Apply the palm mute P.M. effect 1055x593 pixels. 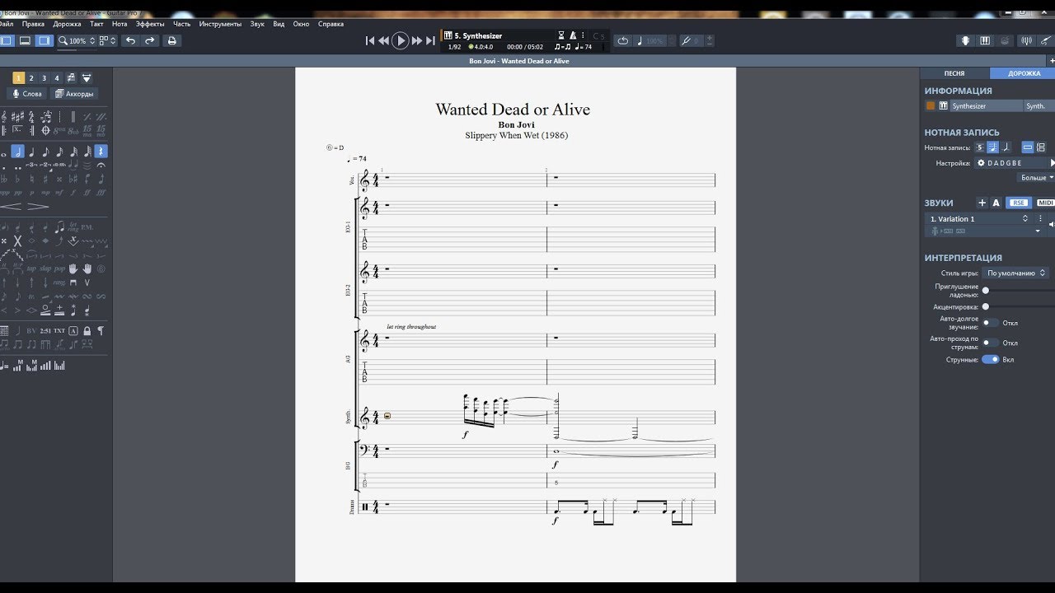pyautogui.click(x=87, y=226)
